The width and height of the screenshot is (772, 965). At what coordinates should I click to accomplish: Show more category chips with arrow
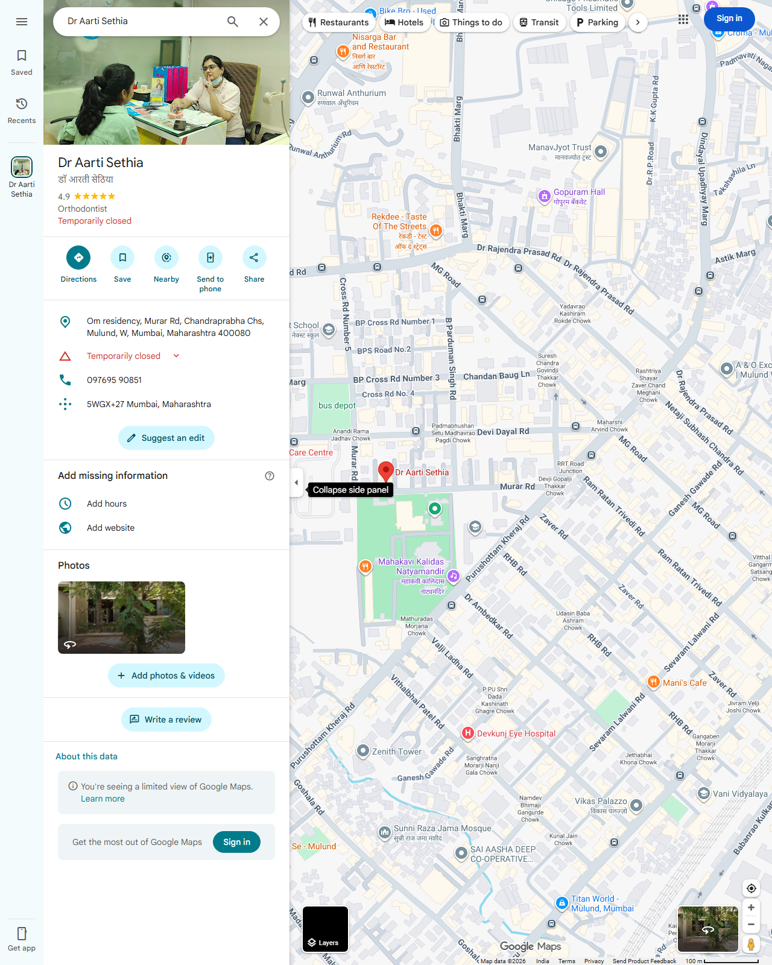[x=638, y=22]
